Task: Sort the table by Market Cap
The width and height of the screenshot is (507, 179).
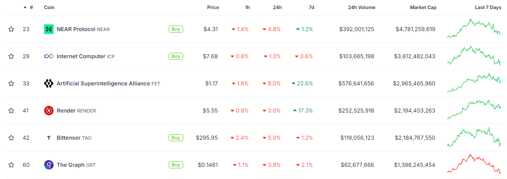Action: point(423,7)
